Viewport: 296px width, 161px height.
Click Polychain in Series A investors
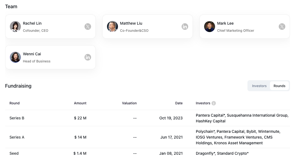click(205, 132)
